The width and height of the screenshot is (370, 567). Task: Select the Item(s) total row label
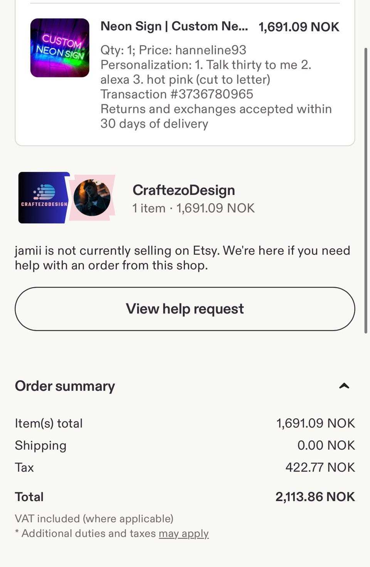click(x=49, y=423)
